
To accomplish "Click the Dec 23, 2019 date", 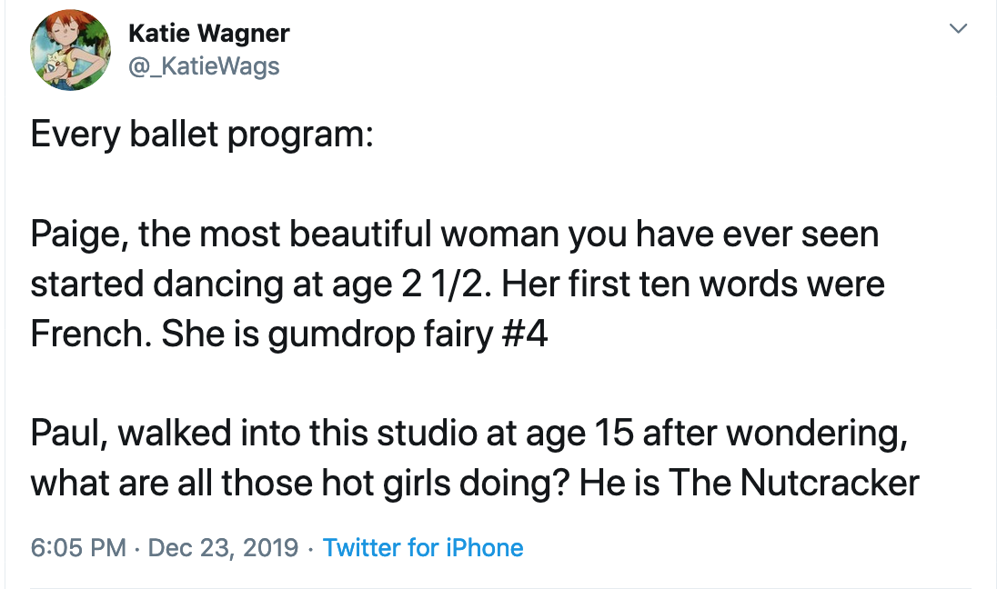I will point(223,548).
